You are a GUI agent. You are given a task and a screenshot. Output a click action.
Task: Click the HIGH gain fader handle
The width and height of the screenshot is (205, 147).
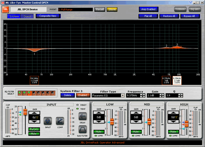pyautogui.click(x=187, y=124)
